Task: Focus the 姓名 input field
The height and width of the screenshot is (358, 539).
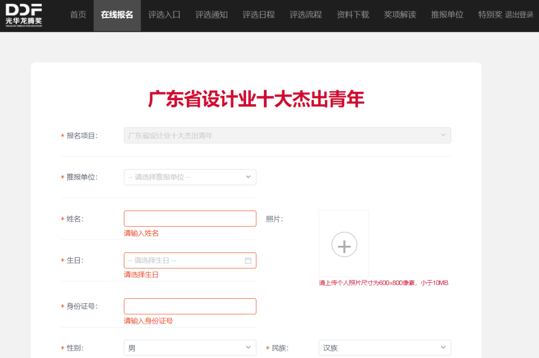Action: pyautogui.click(x=190, y=218)
